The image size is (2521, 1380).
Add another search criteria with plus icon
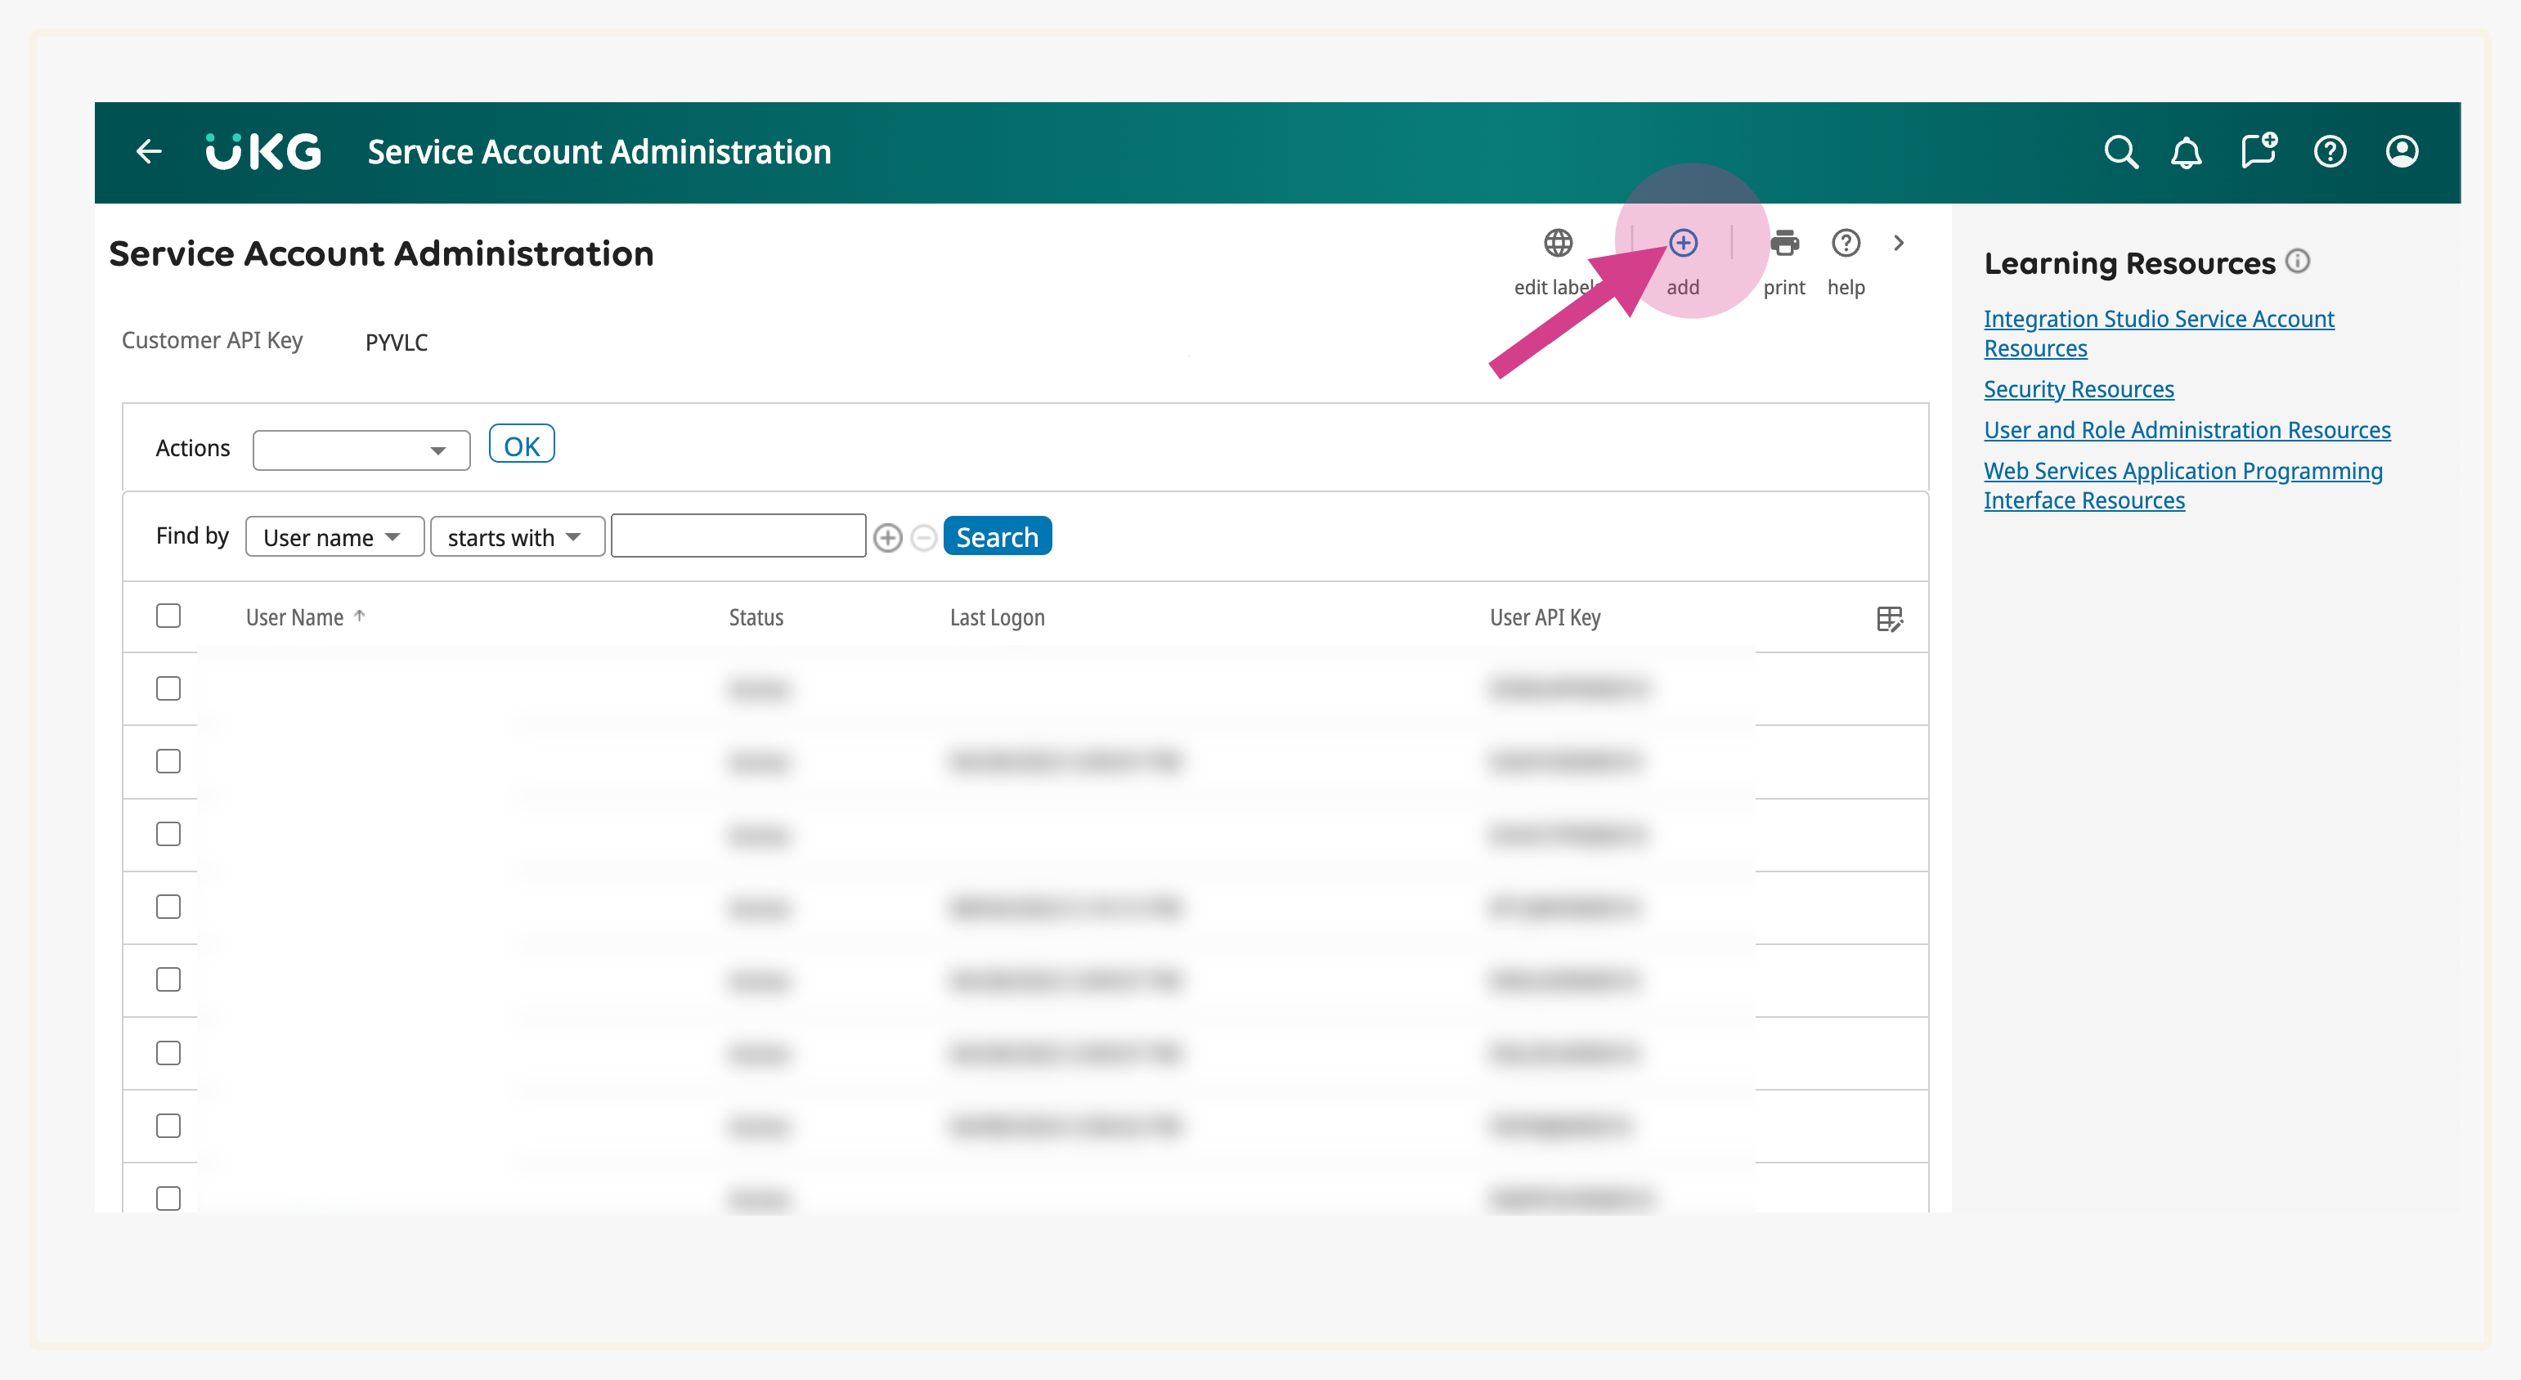click(888, 538)
